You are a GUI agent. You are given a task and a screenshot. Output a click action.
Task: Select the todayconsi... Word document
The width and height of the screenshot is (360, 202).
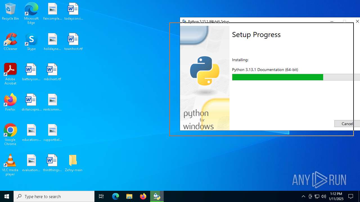pyautogui.click(x=73, y=12)
